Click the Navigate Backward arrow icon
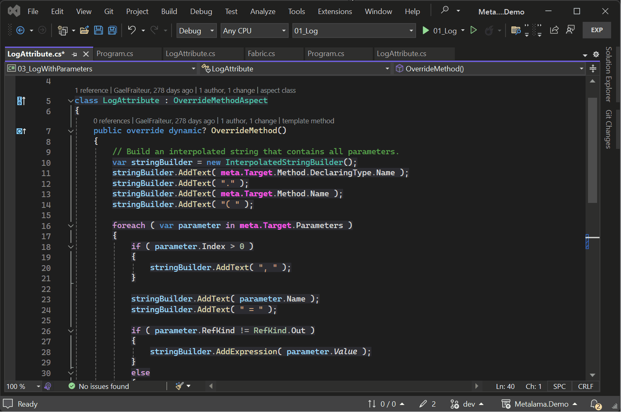Screen dimensions: 621x412 click(20, 30)
